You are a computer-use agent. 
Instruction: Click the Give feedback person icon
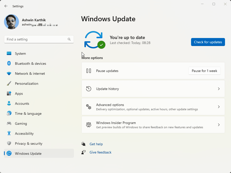tap(83, 152)
